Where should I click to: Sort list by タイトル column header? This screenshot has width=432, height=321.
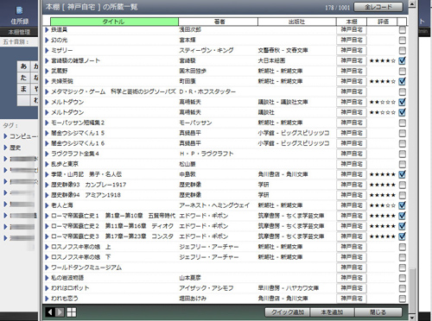pyautogui.click(x=114, y=22)
